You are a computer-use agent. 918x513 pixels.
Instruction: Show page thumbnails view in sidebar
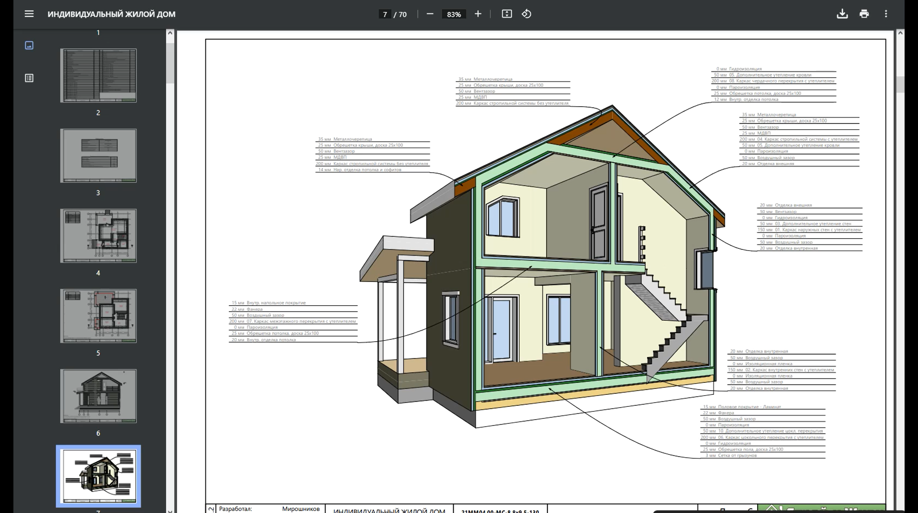point(29,45)
